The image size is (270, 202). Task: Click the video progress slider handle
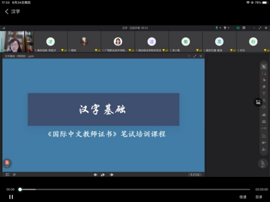pyautogui.click(x=20, y=190)
